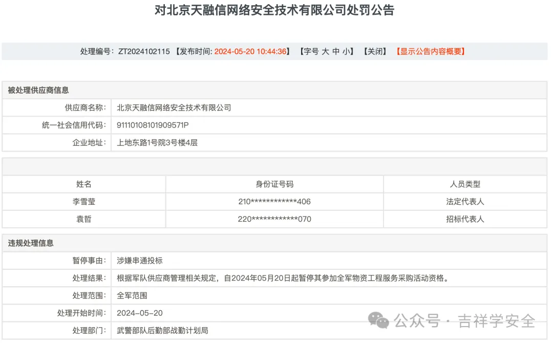Open 显示公告内容概要 summary link
The width and height of the screenshot is (553, 343).
[x=431, y=52]
